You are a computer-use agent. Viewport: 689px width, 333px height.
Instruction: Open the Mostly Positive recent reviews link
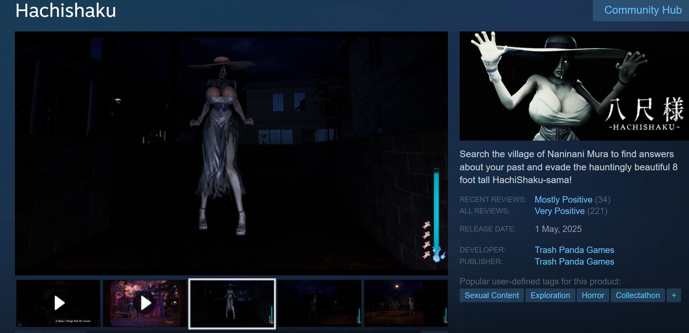[563, 199]
